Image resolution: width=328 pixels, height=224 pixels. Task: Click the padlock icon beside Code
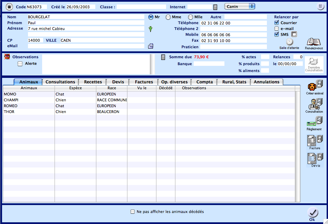(9, 7)
